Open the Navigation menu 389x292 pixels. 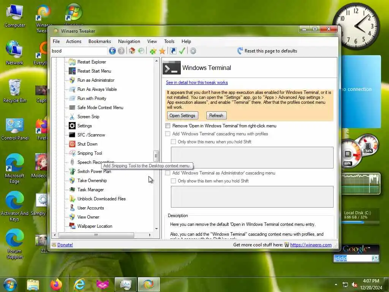[129, 41]
